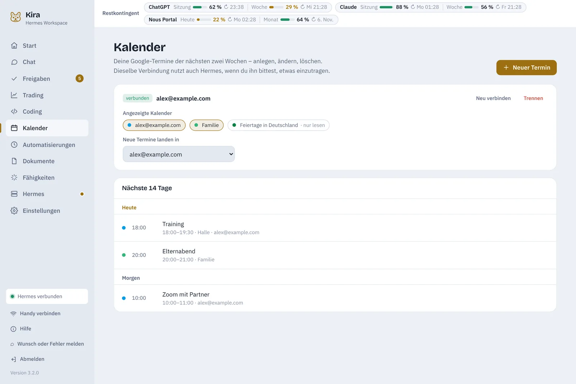
Task: Open the Training event at 18:00
Action: pyautogui.click(x=335, y=228)
